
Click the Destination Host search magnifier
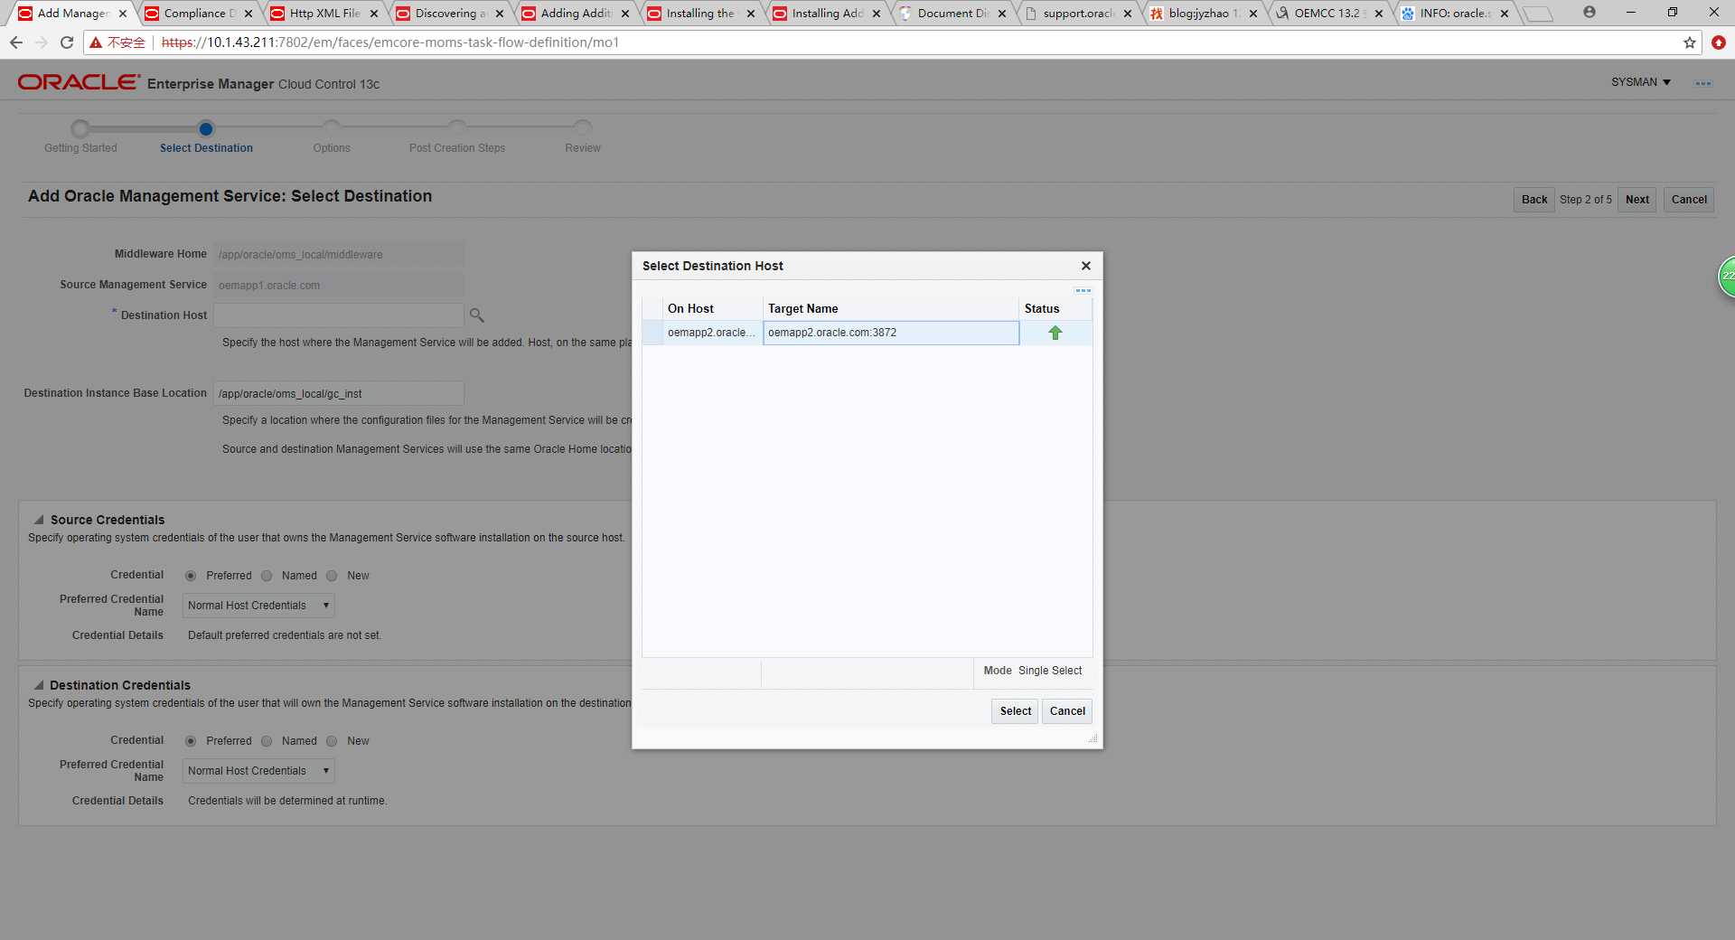[x=477, y=315]
